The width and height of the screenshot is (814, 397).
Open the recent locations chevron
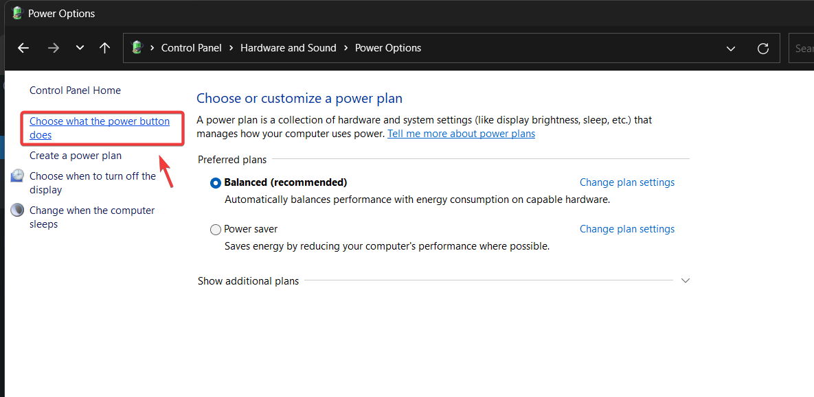point(80,48)
